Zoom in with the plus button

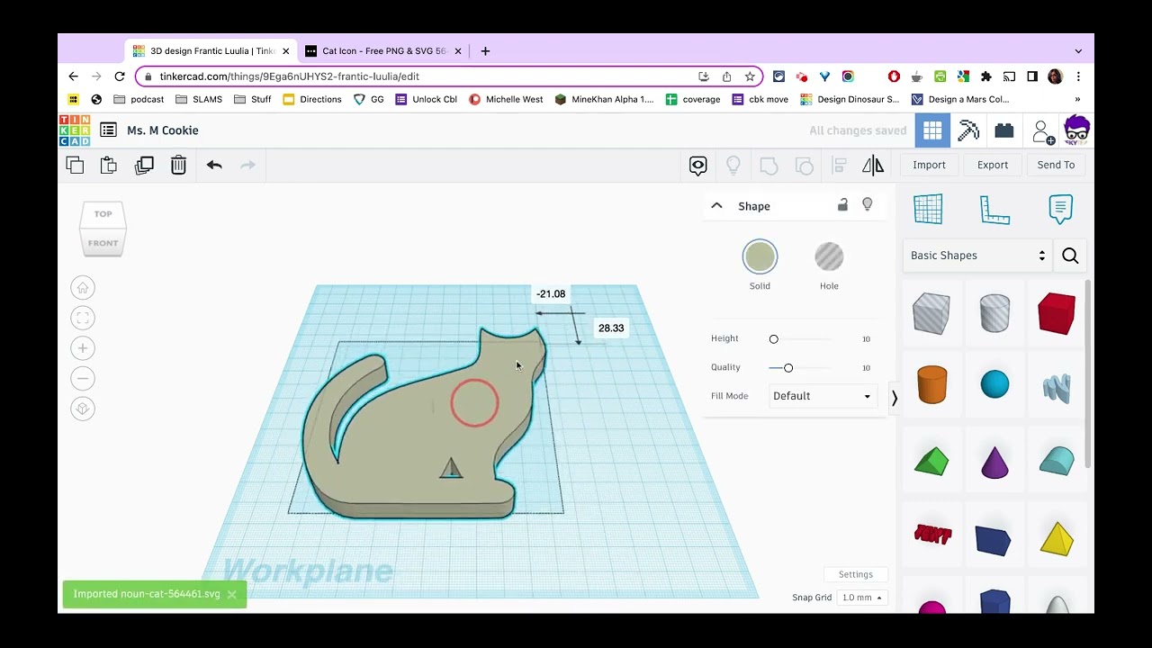point(83,348)
